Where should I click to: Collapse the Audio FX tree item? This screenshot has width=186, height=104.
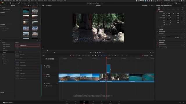1,58
